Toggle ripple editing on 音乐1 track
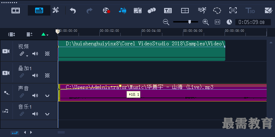 [x=22, y=114]
